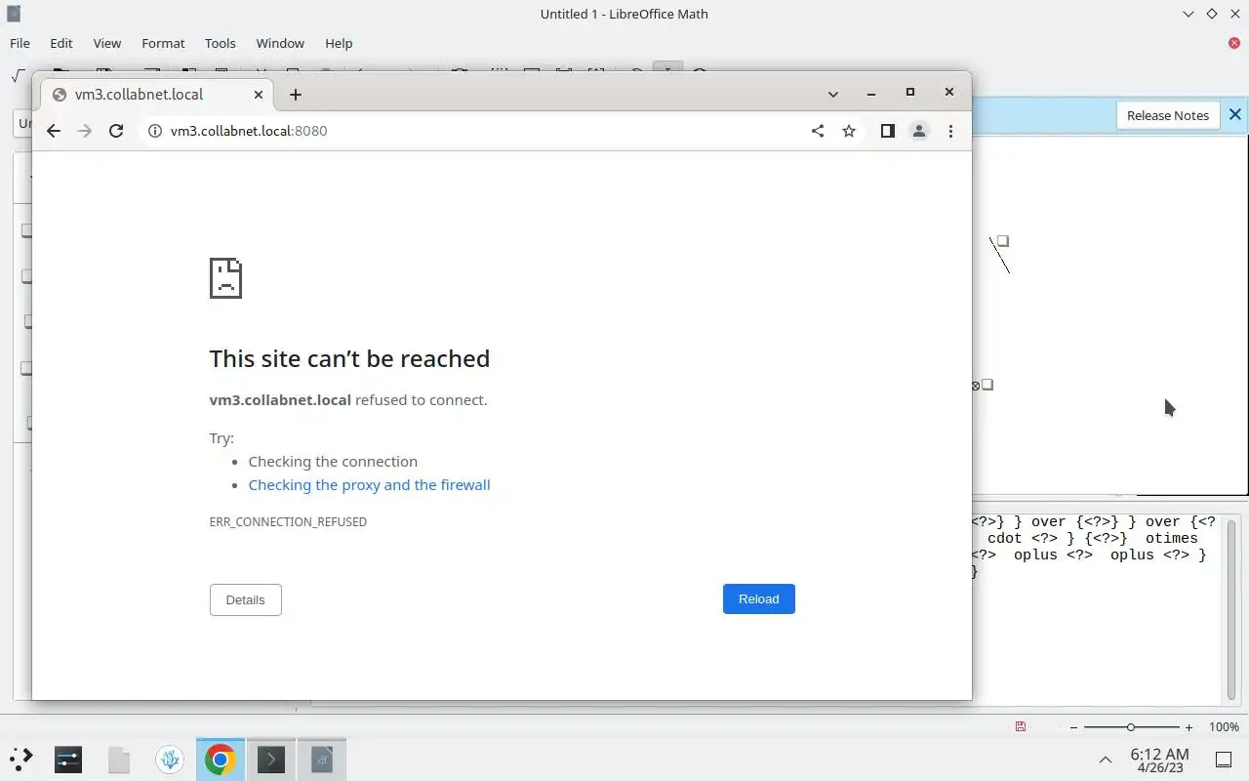Click the Chrome forward navigation arrow
Screen dimensions: 1249x781
[x=85, y=131]
